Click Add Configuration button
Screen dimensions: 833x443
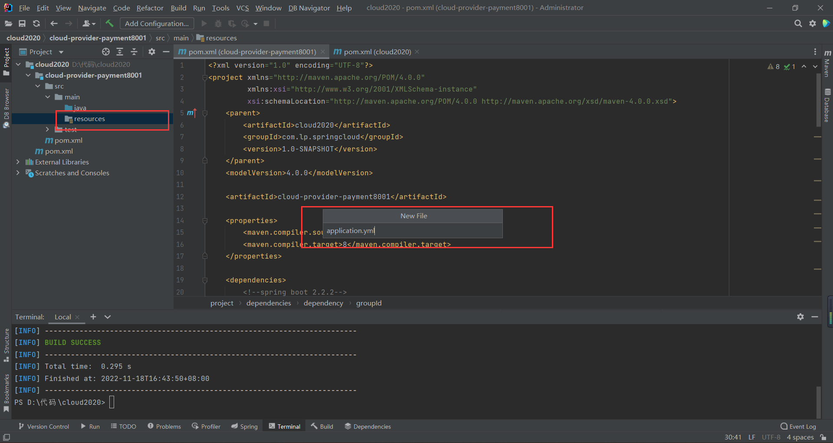(x=157, y=23)
